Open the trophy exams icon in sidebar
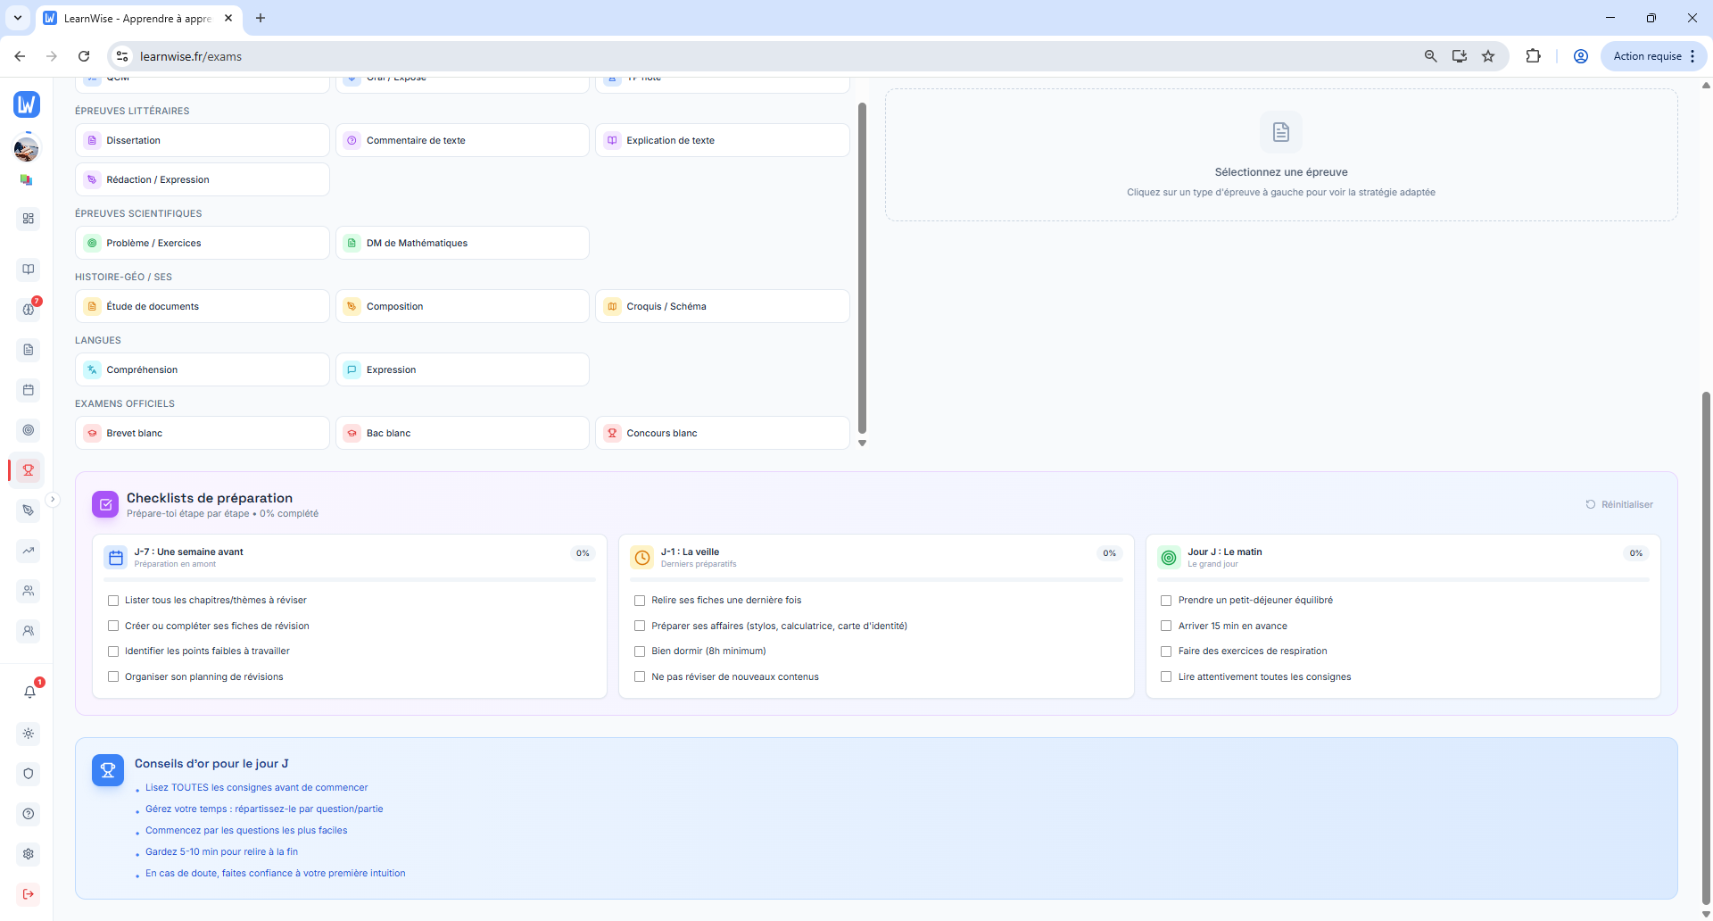 tap(28, 470)
